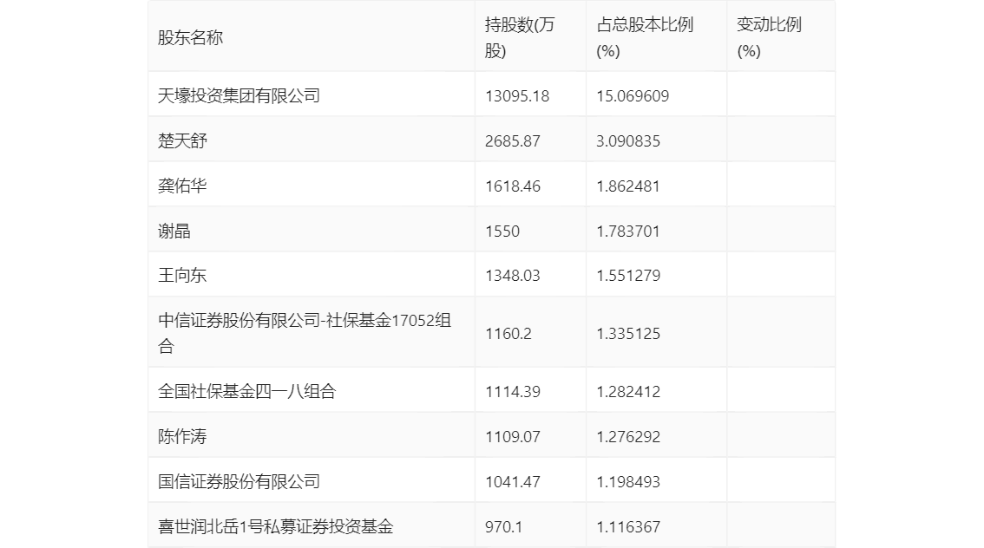Click percentage value 3.090835

628,141
